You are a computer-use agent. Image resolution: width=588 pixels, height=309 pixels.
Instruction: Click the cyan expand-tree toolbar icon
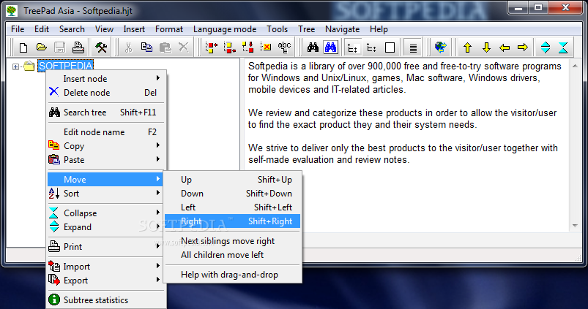click(x=546, y=47)
